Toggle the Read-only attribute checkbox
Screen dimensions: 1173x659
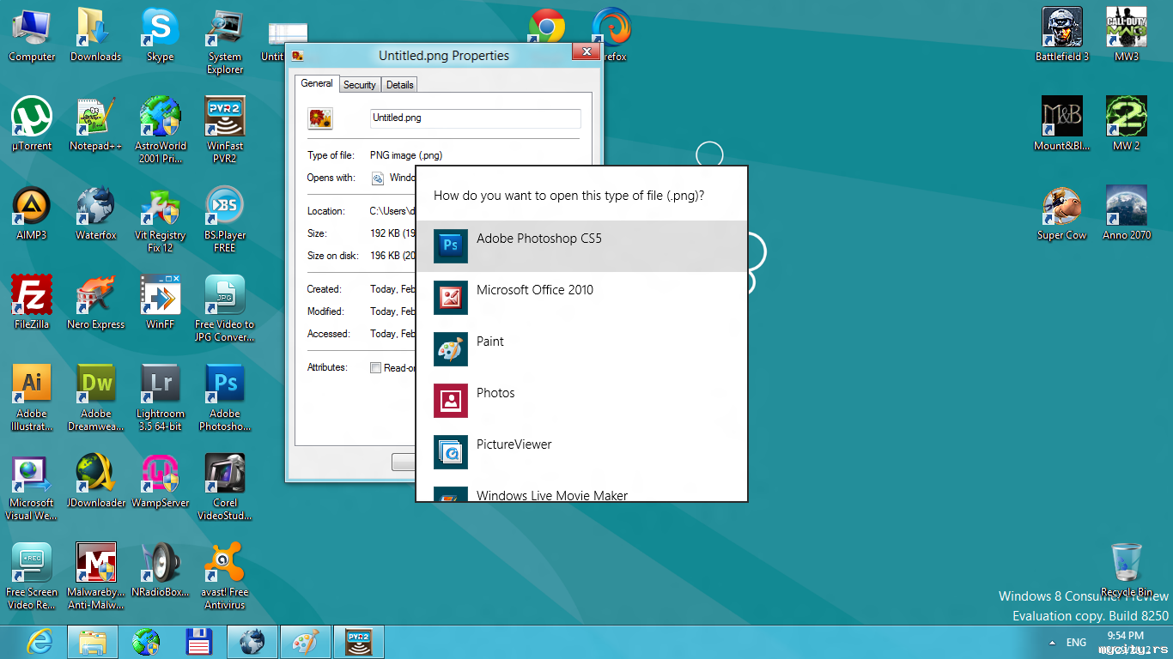[x=375, y=368]
